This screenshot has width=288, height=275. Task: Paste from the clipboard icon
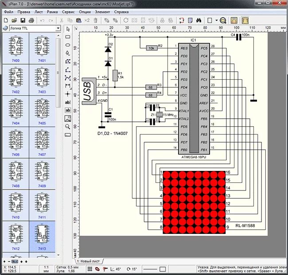coord(78,20)
